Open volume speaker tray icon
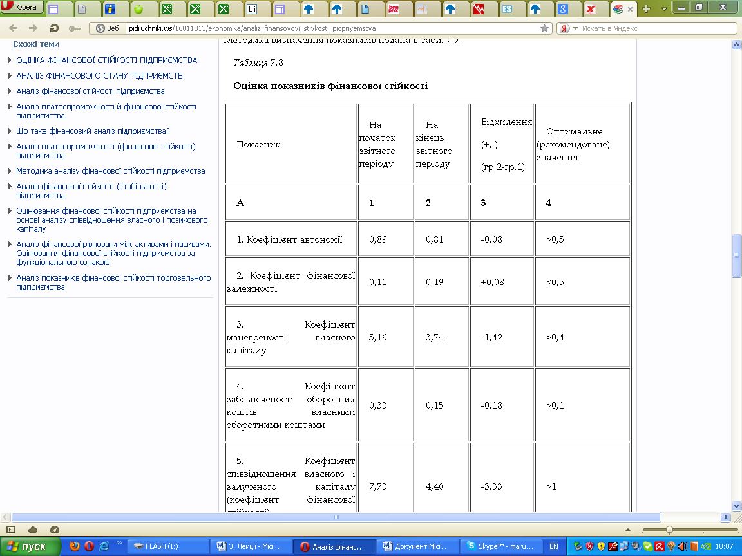This screenshot has height=556, width=742. point(682,546)
